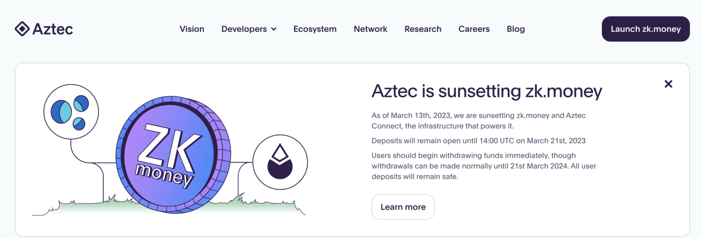This screenshot has width=701, height=238.
Task: Go to the Ecosystem page
Action: (315, 29)
